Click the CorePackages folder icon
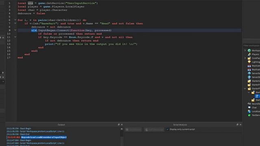The height and width of the screenshot is (146, 260). [249, 58]
